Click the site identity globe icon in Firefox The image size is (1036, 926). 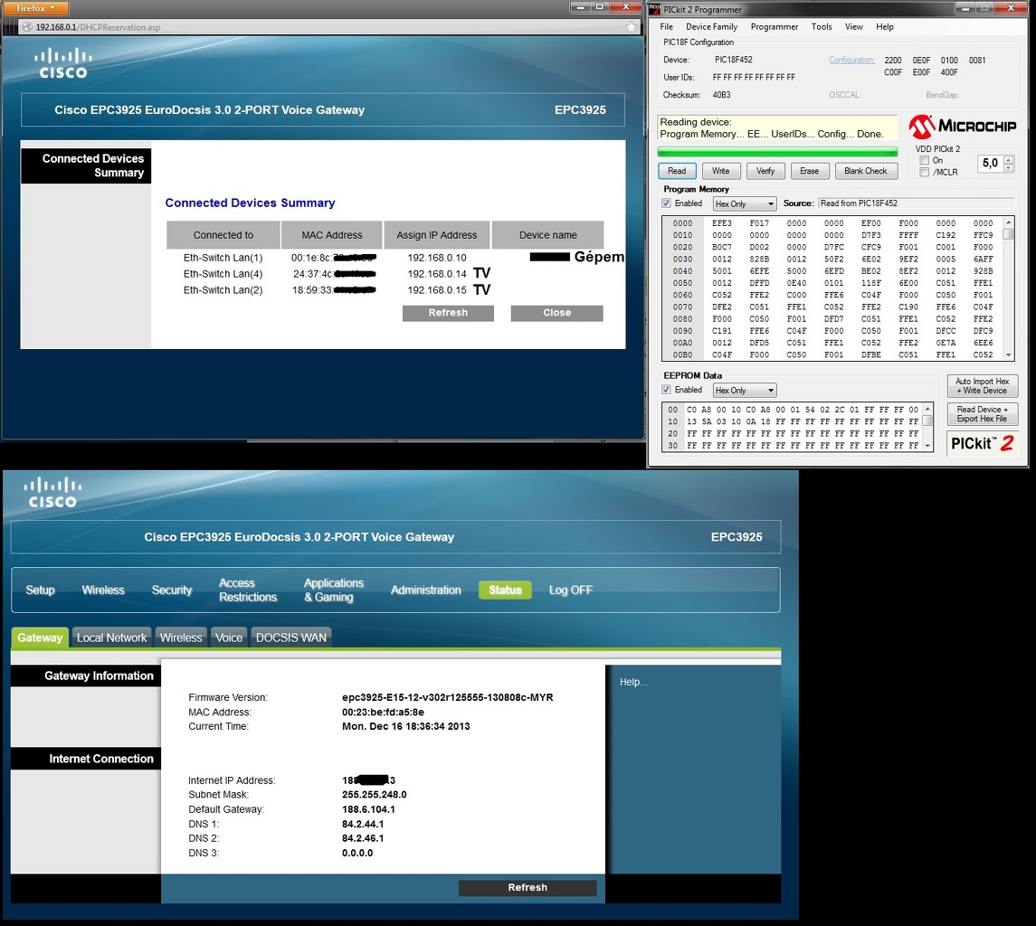click(27, 27)
